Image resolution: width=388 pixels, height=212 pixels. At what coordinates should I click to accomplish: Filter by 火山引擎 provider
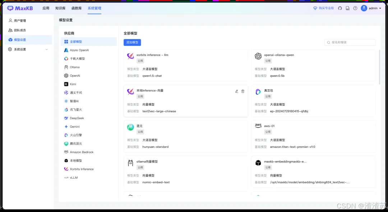tap(89, 135)
